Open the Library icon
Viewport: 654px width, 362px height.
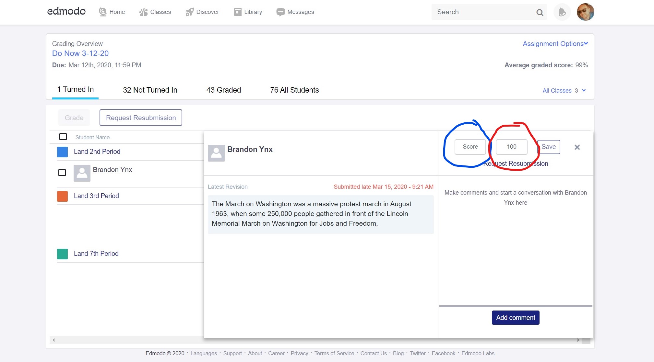(x=238, y=12)
